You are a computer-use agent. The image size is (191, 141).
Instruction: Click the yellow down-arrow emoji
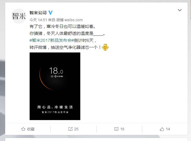pyautogui.click(x=105, y=47)
